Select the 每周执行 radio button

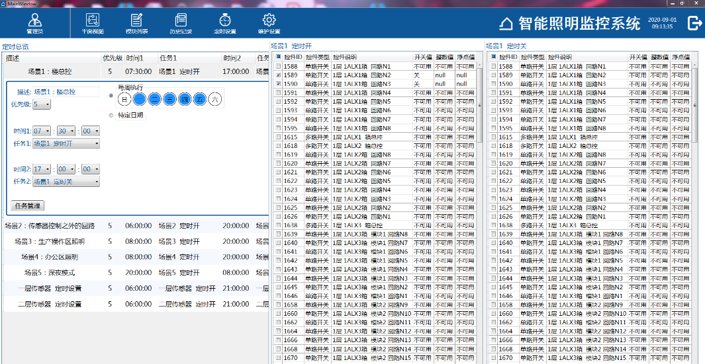coord(111,95)
